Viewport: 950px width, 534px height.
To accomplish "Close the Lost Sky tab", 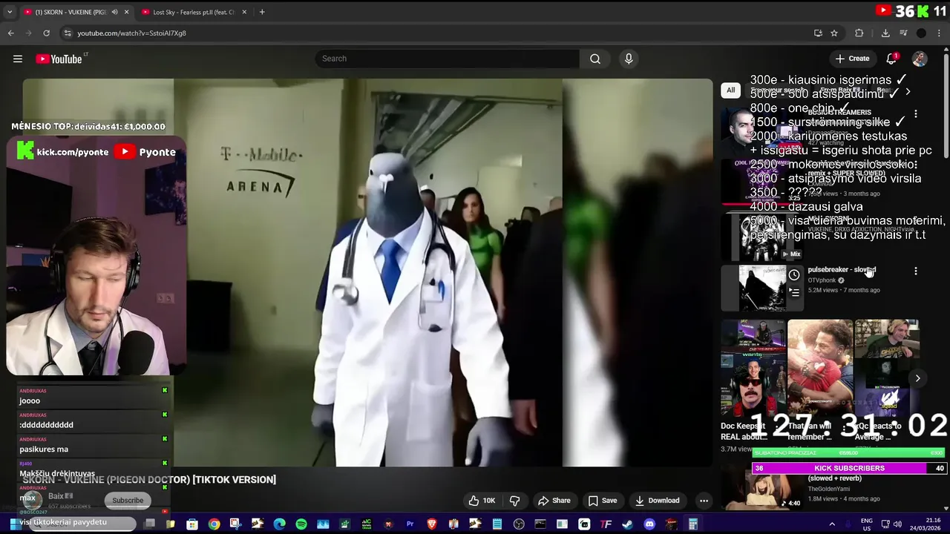I will 243,12.
